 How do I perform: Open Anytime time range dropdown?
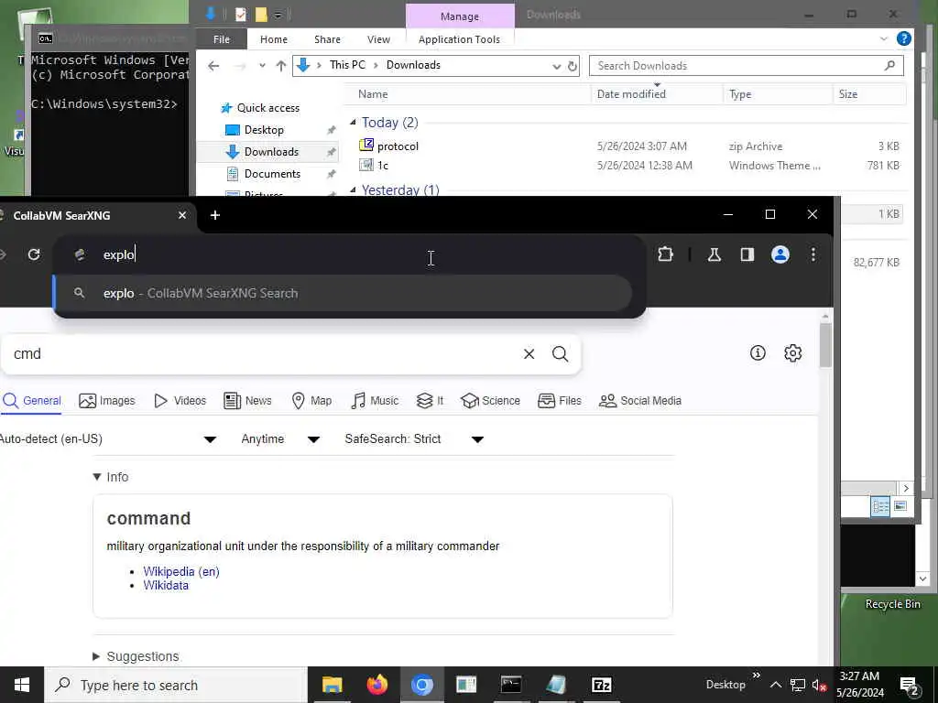click(280, 438)
